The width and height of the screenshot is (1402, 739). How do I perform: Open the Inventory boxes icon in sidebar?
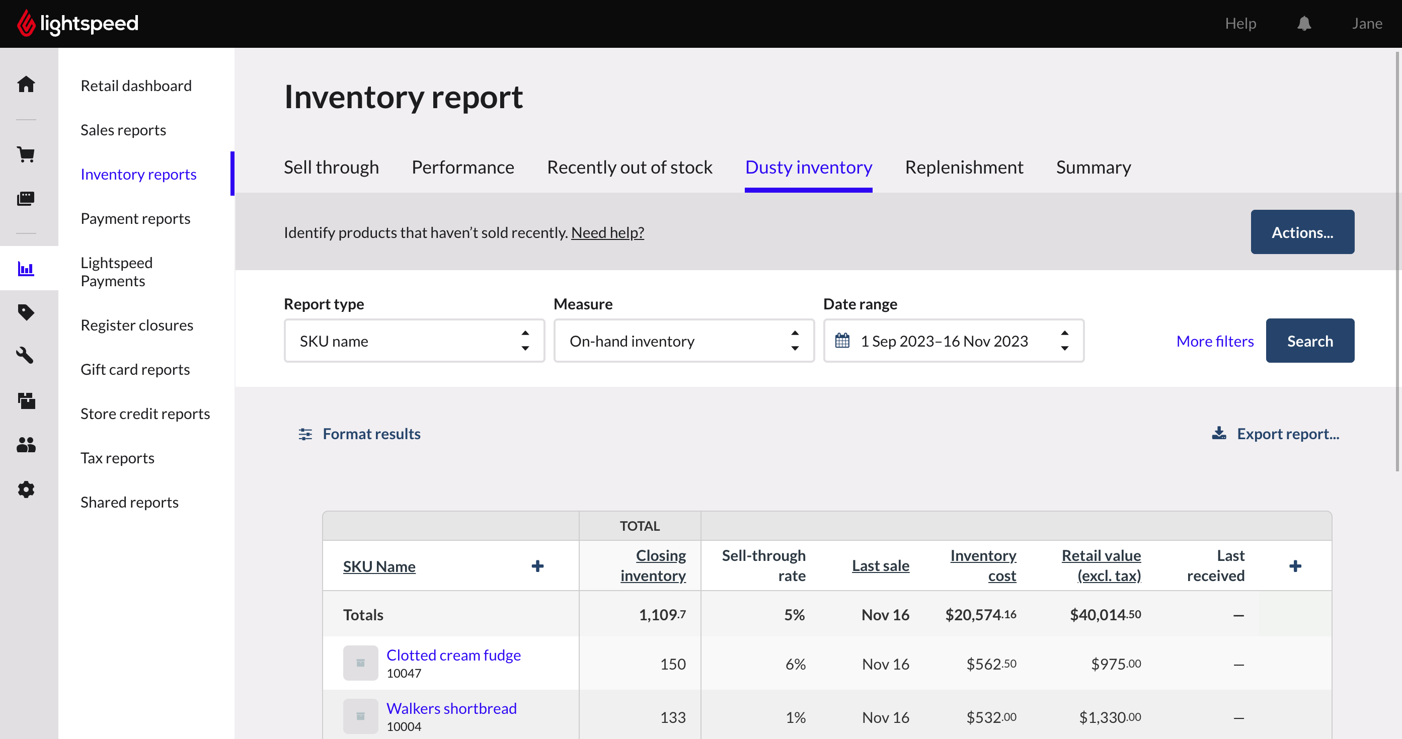[26, 400]
